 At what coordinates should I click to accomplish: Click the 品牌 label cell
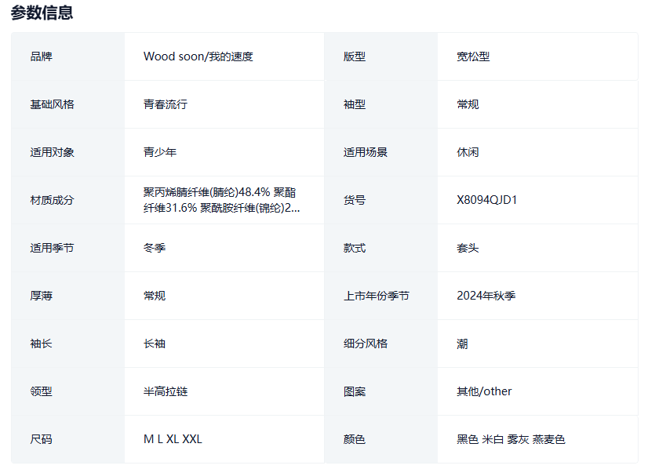pos(41,56)
